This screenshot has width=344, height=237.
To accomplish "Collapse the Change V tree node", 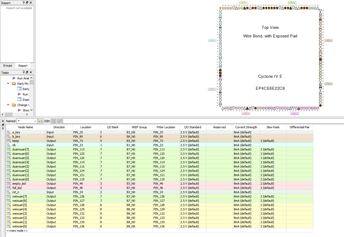I will click(8, 105).
